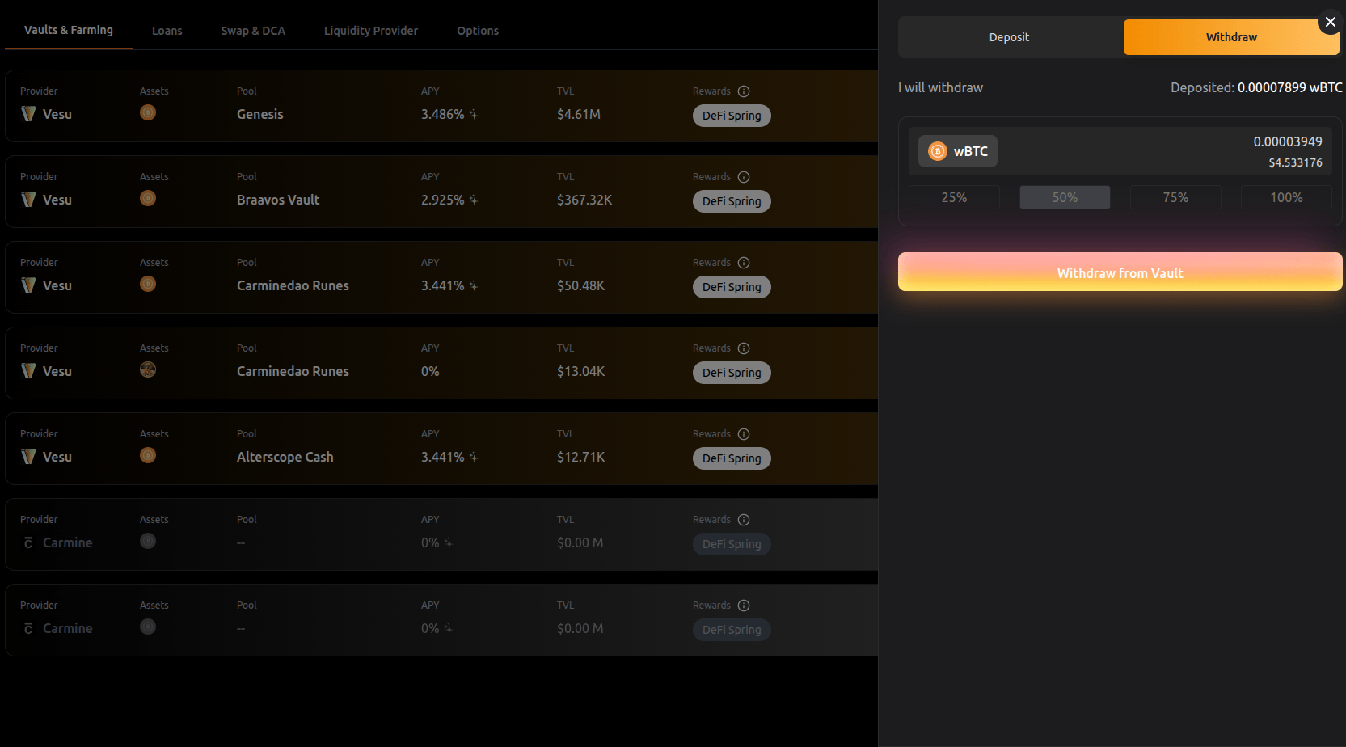The height and width of the screenshot is (747, 1346).
Task: Click asset coin icon in Braavos Vault row
Action: click(x=148, y=198)
